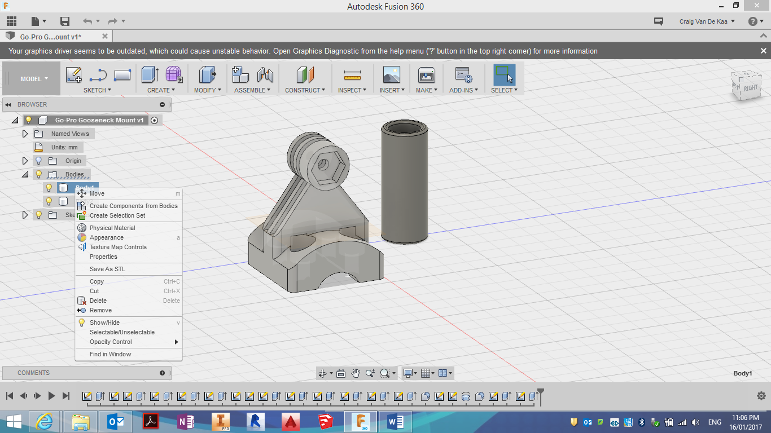Viewport: 771px width, 433px height.
Task: Choose Create Components from Bodies
Action: coord(129,206)
